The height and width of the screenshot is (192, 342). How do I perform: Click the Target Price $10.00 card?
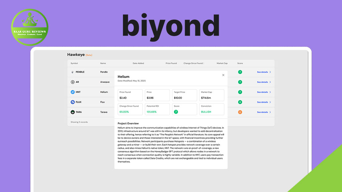184,95
